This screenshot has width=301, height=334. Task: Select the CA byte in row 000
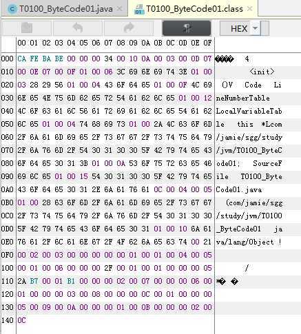(21, 59)
